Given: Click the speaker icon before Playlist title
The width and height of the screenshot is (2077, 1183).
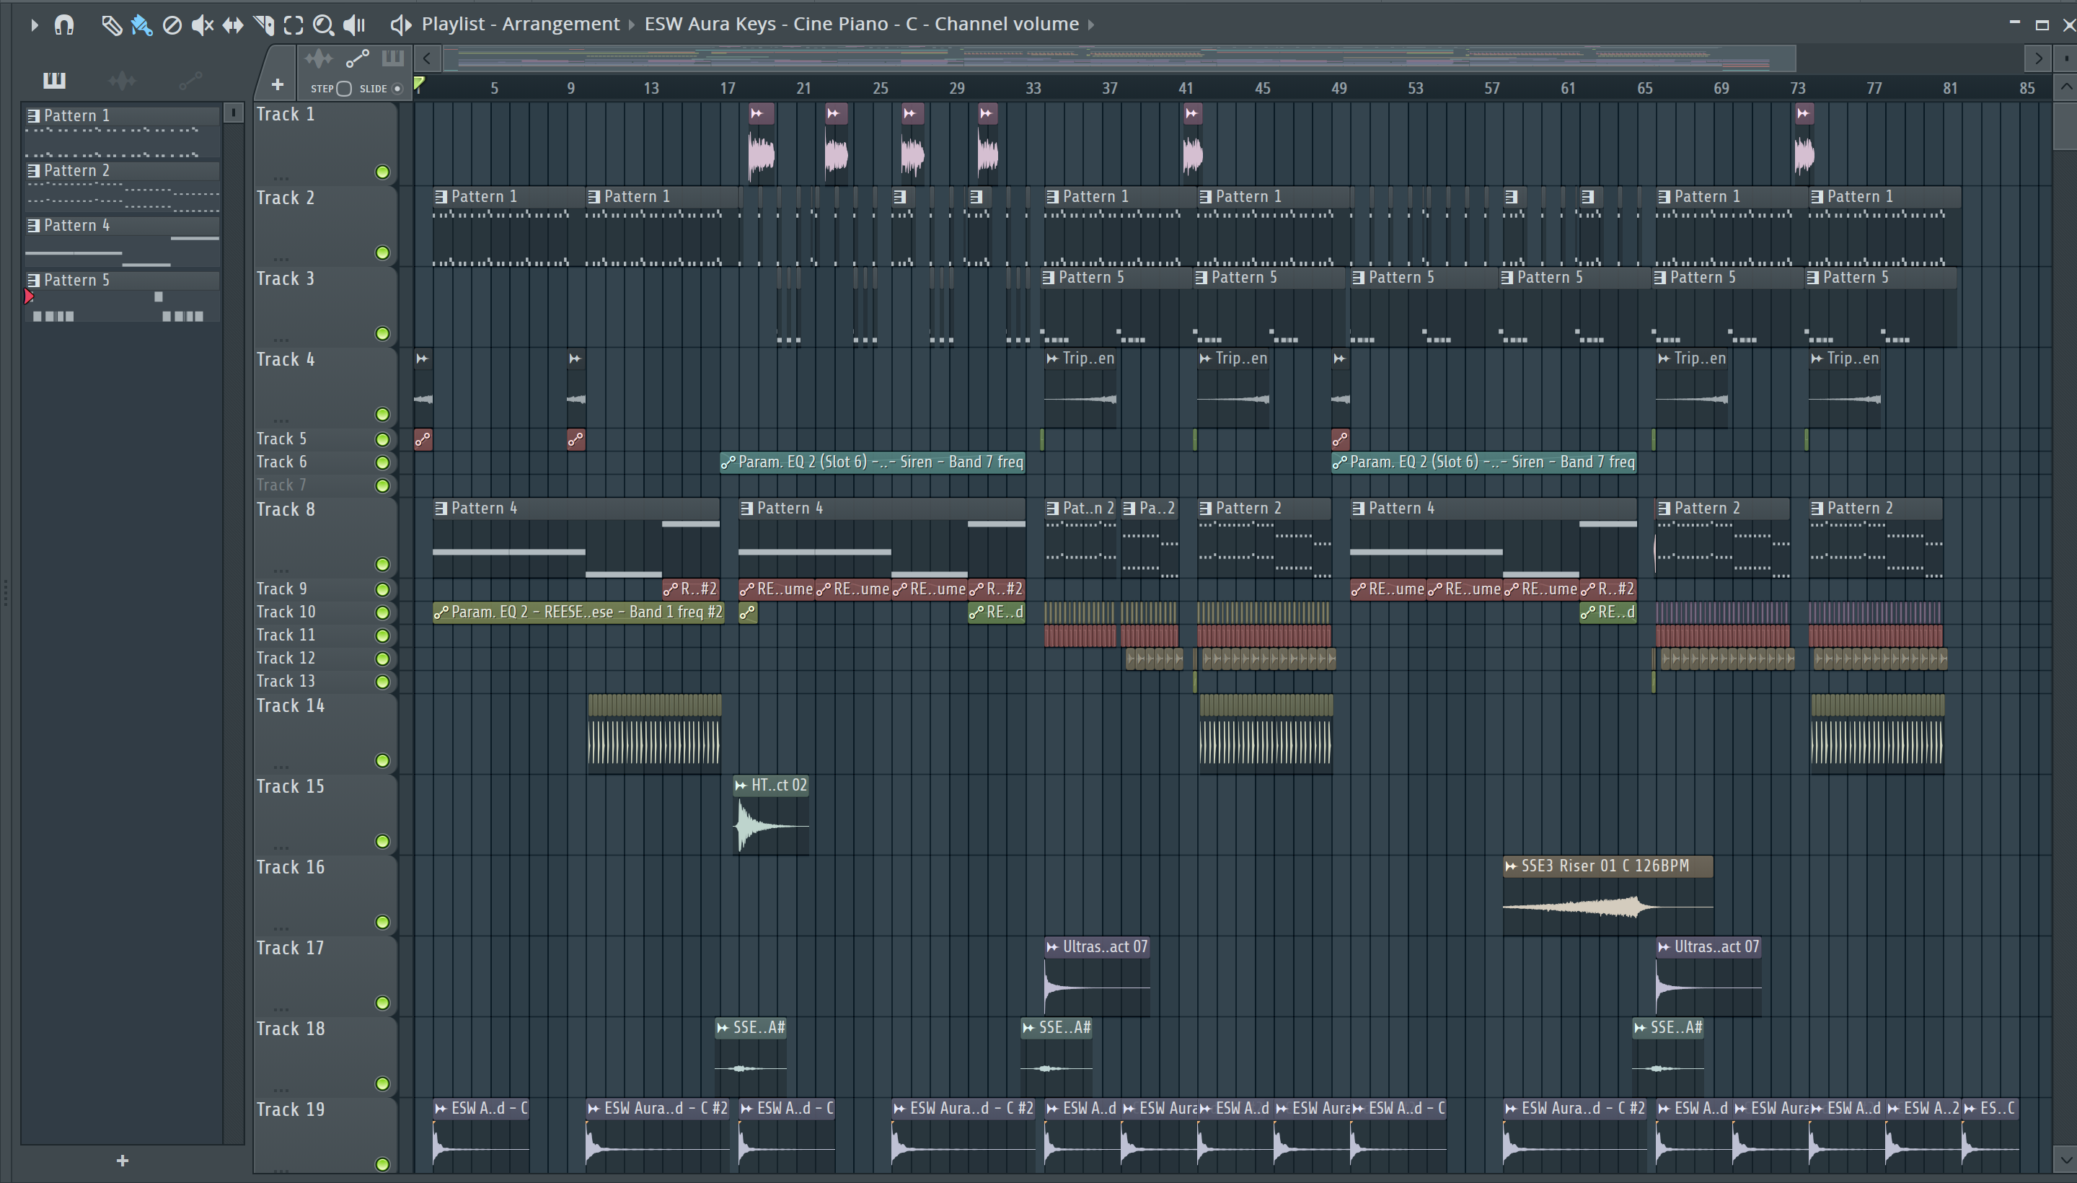Looking at the screenshot, I should point(400,25).
